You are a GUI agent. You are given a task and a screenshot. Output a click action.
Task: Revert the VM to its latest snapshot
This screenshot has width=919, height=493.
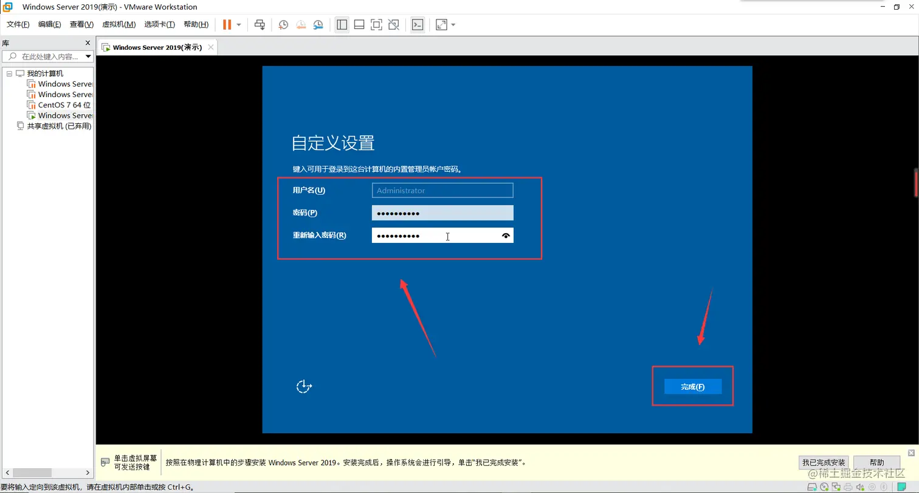coord(300,24)
